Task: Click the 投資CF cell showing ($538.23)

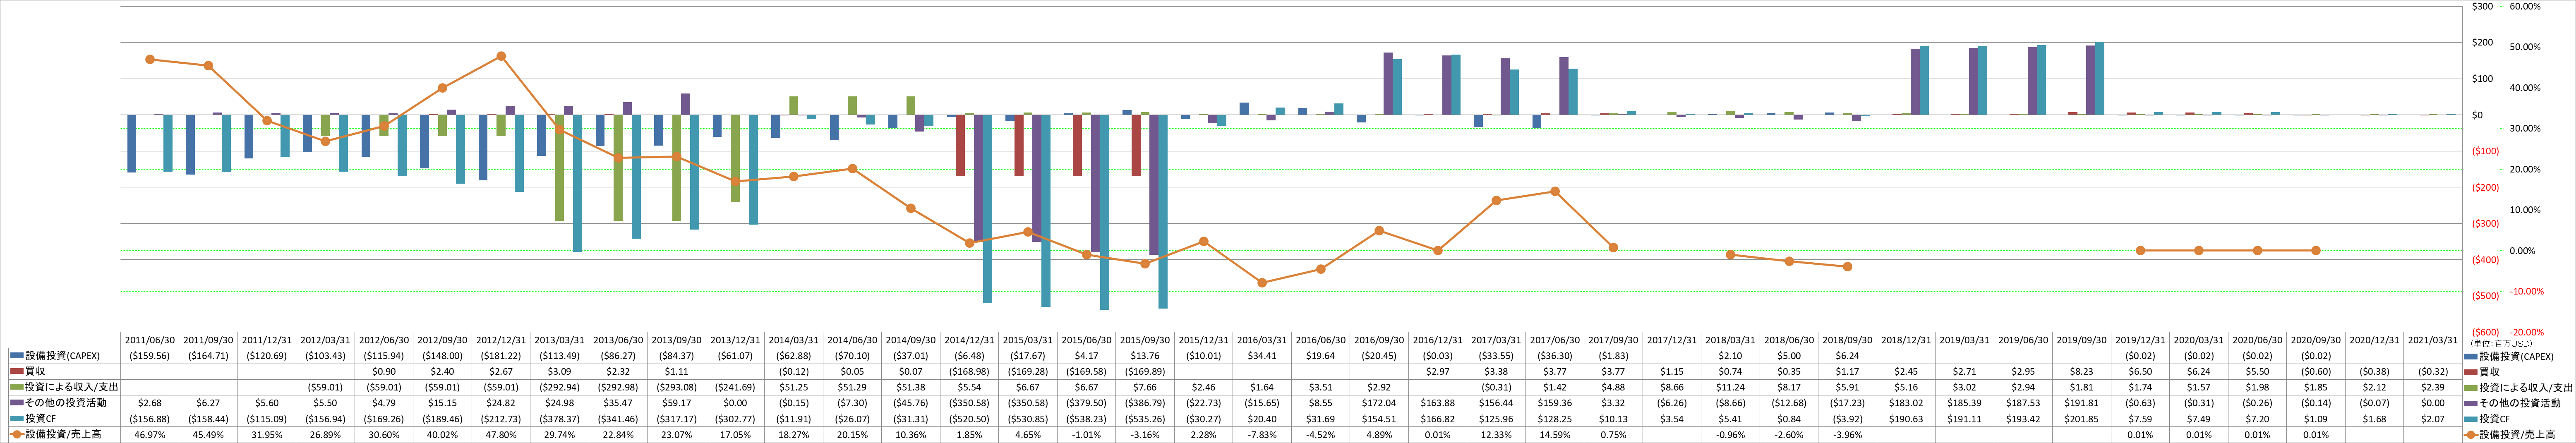Action: pyautogui.click(x=1086, y=420)
